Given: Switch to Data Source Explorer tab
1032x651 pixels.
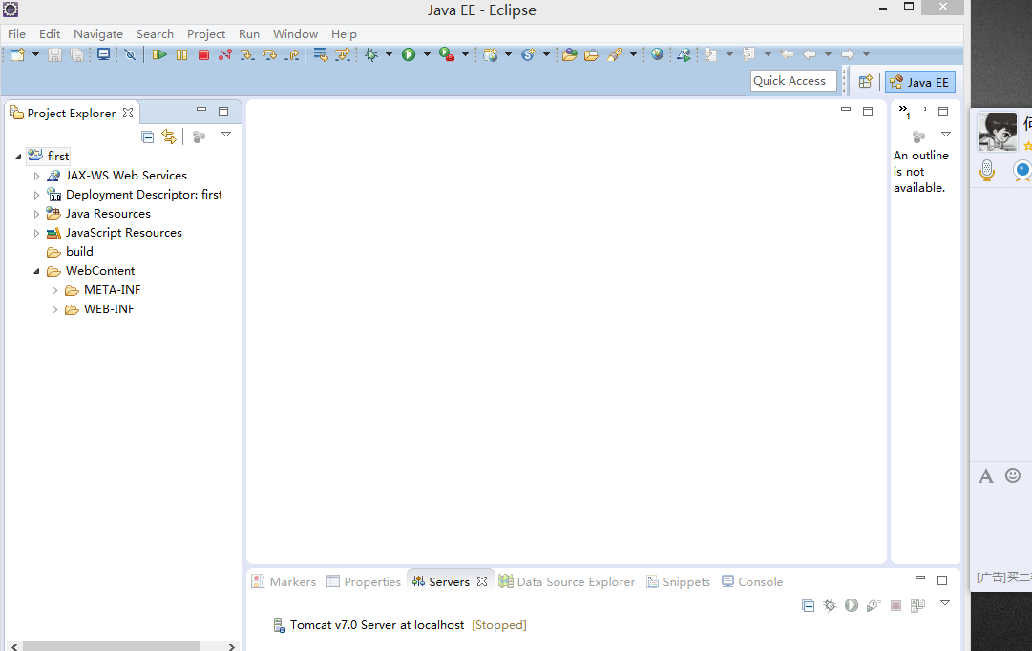Looking at the screenshot, I should coord(567,582).
